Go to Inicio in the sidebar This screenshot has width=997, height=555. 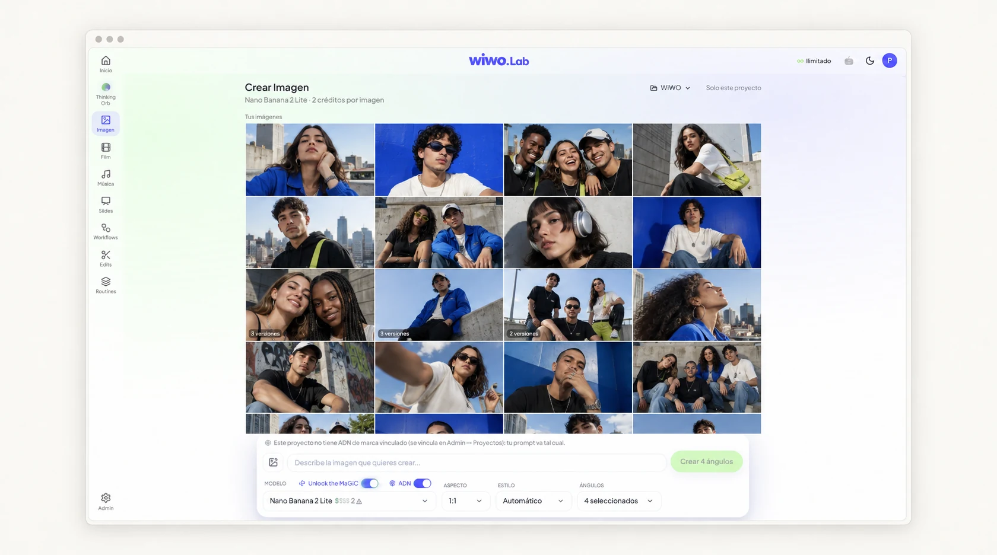[x=106, y=64]
